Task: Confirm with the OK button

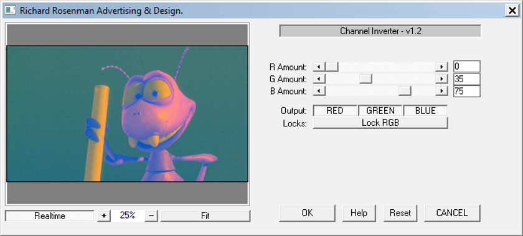Action: [x=307, y=213]
